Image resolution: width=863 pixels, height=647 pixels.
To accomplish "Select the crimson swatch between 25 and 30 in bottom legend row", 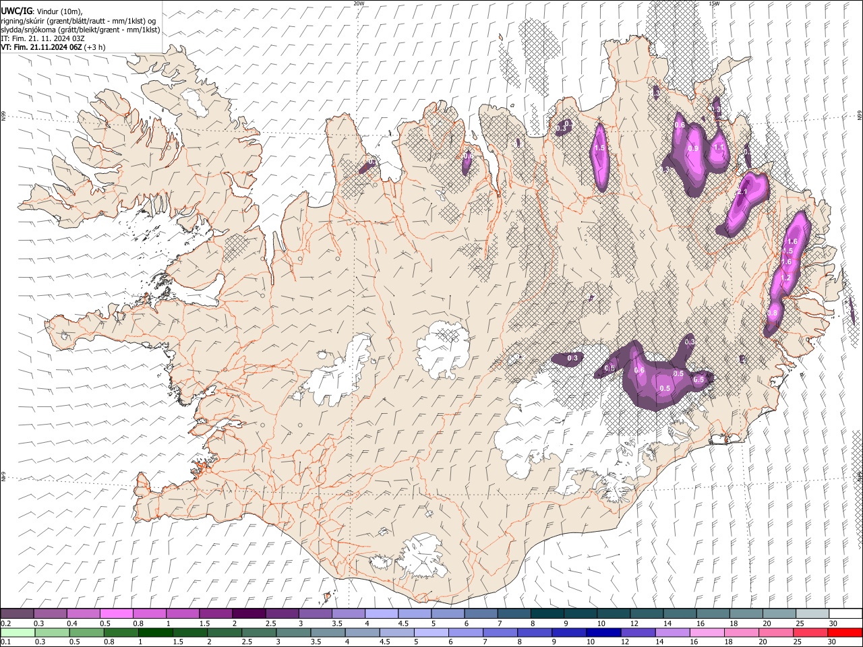I will (x=810, y=632).
